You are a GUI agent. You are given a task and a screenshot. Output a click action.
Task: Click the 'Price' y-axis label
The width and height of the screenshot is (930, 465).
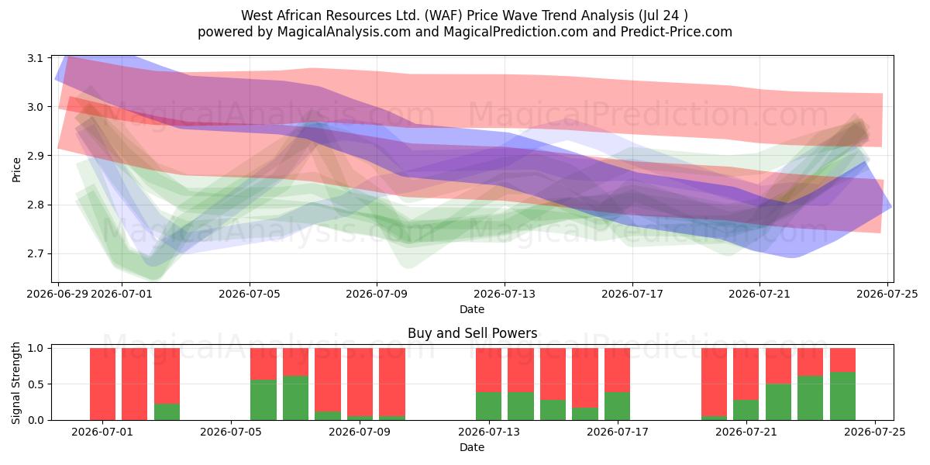pos(17,169)
